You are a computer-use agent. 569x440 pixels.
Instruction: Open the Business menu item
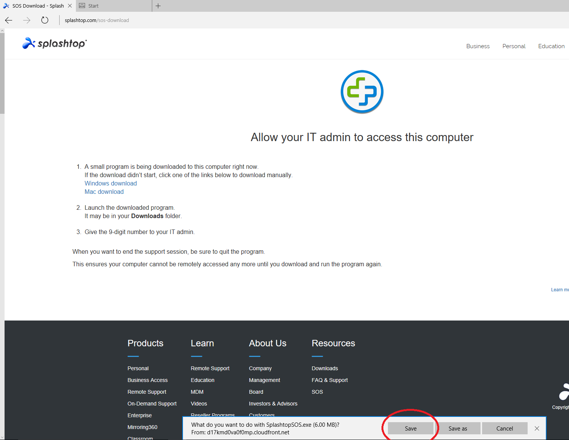click(x=478, y=46)
